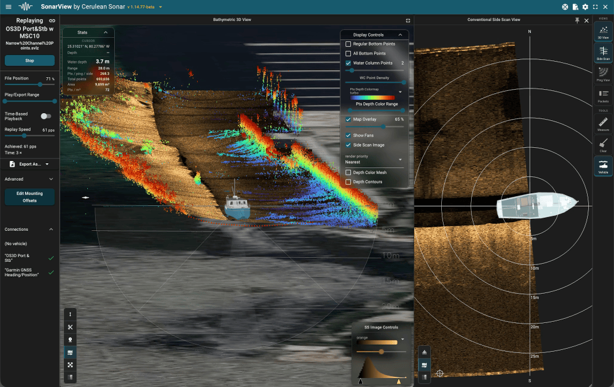The height and width of the screenshot is (387, 614).
Task: Click the boat model in the 3D view
Action: pos(237,205)
